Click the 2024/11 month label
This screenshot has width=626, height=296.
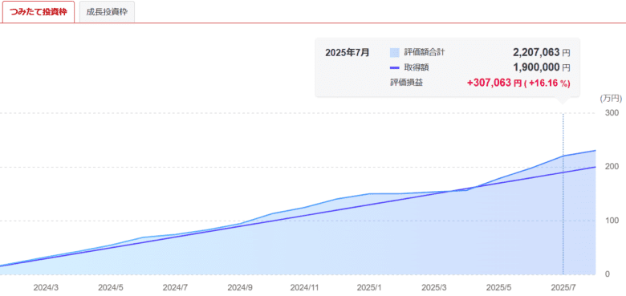coord(305,286)
